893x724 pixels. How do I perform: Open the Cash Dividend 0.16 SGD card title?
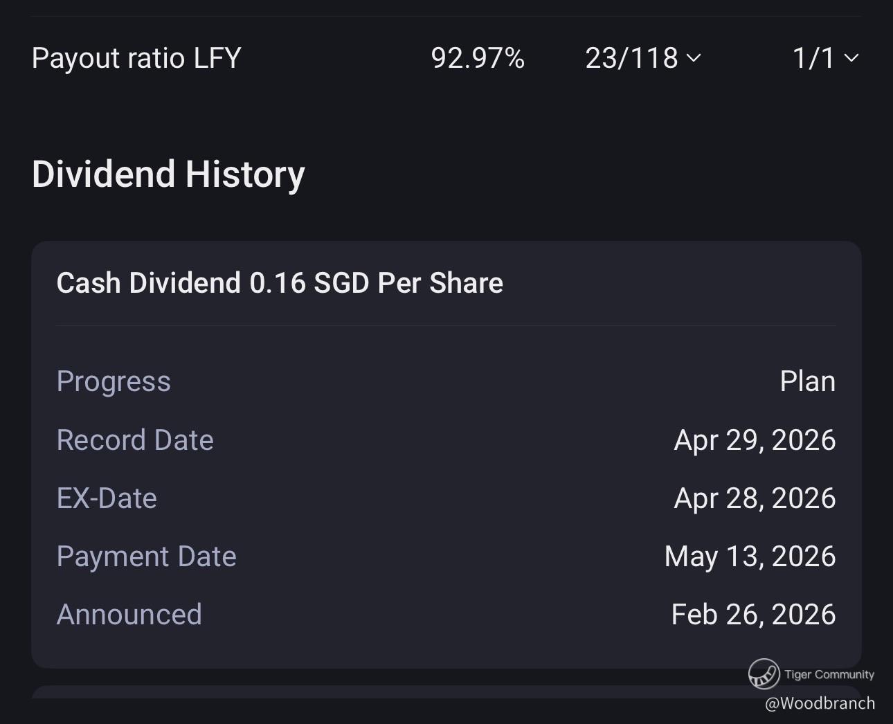280,283
